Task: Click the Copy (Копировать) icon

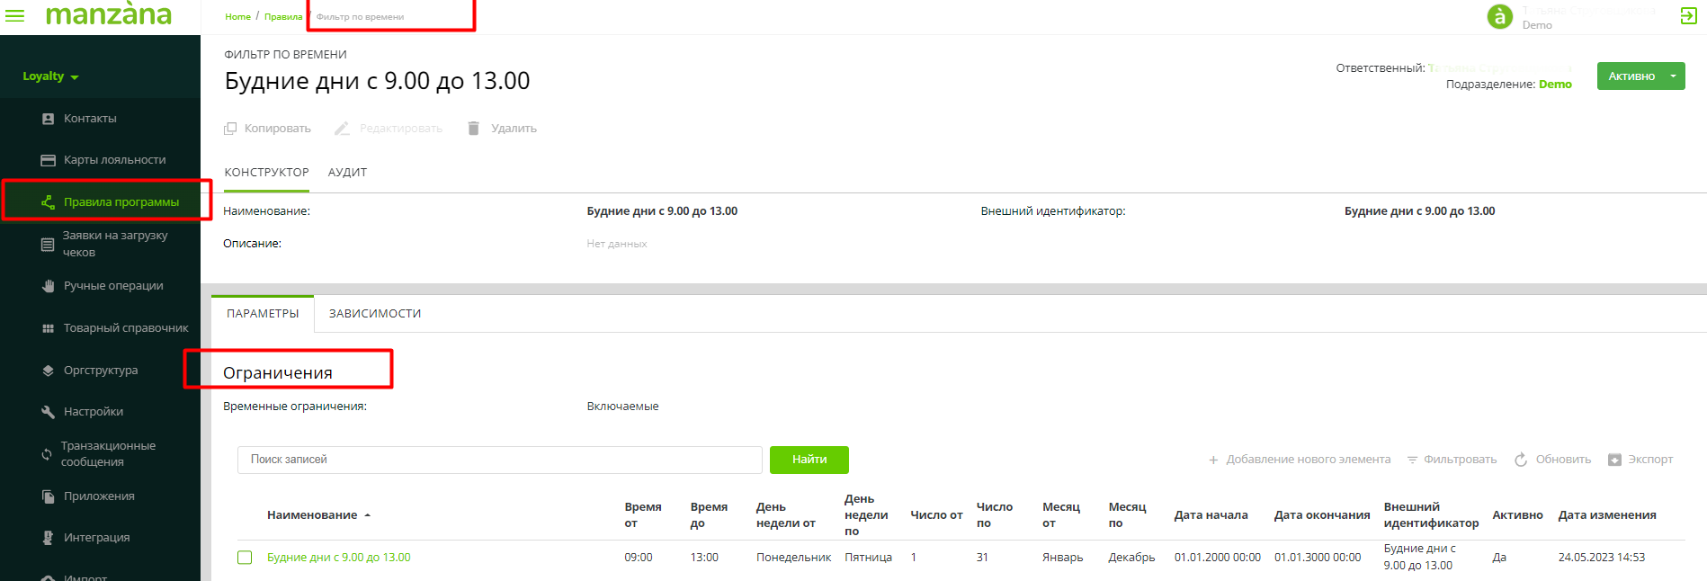Action: tap(230, 129)
